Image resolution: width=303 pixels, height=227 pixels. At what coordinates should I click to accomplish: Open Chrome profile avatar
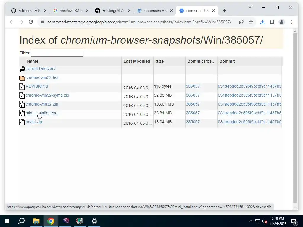(282, 22)
